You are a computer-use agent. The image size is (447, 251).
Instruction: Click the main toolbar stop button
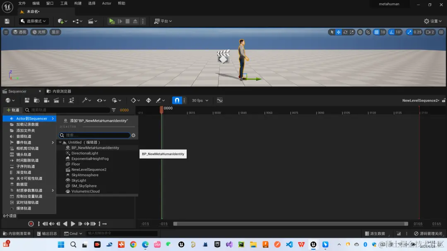point(127,21)
